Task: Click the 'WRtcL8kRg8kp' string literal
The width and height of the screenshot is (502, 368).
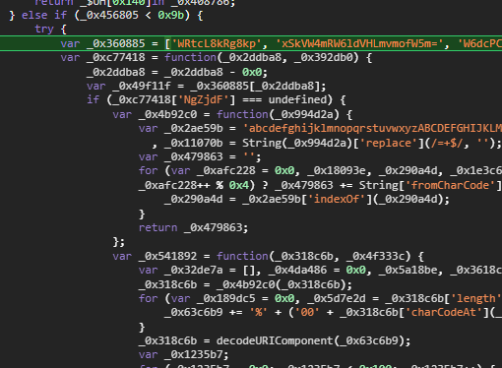Action: tap(217, 43)
